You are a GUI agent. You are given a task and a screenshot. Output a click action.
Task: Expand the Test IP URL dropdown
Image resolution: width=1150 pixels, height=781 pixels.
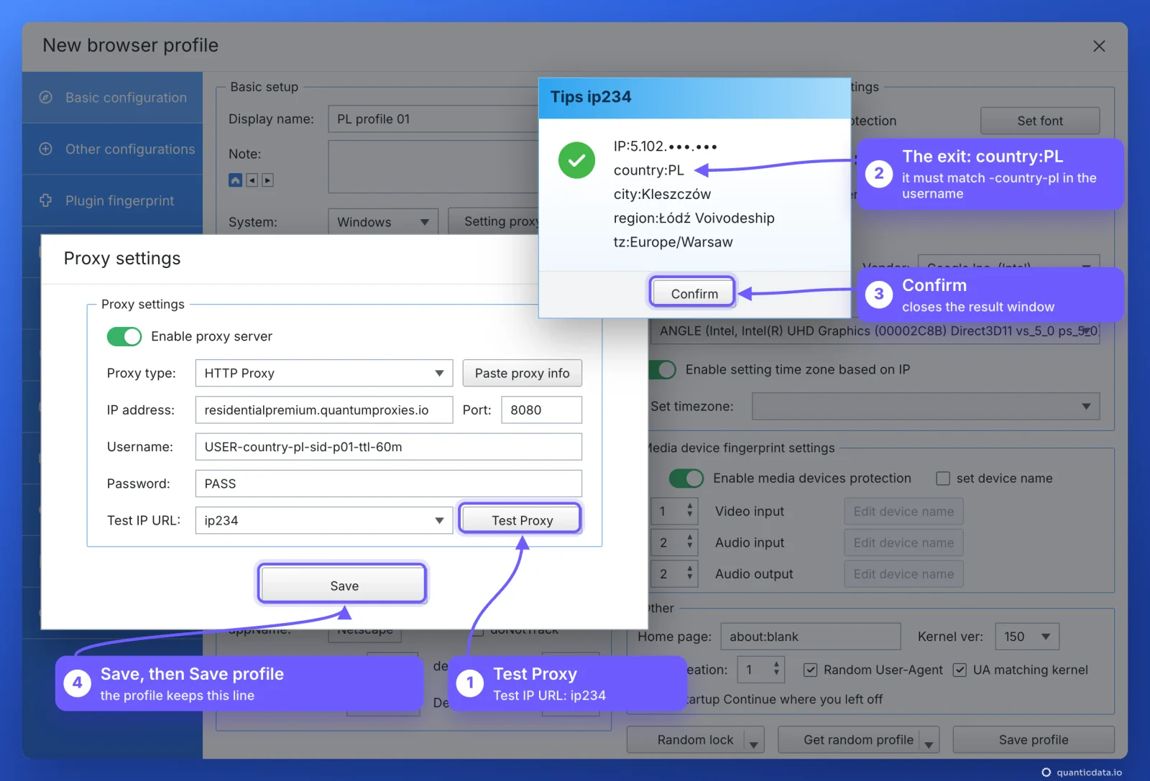click(x=324, y=520)
